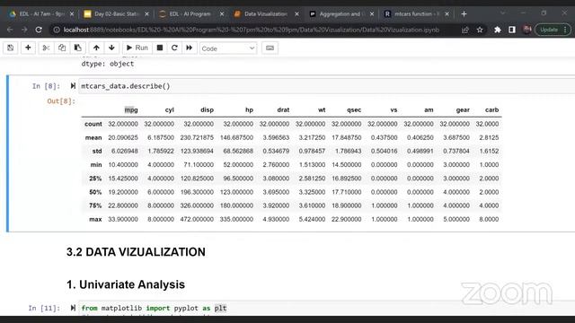Restart and run all cells fast-forward icon
The image size is (575, 323).
click(x=190, y=48)
